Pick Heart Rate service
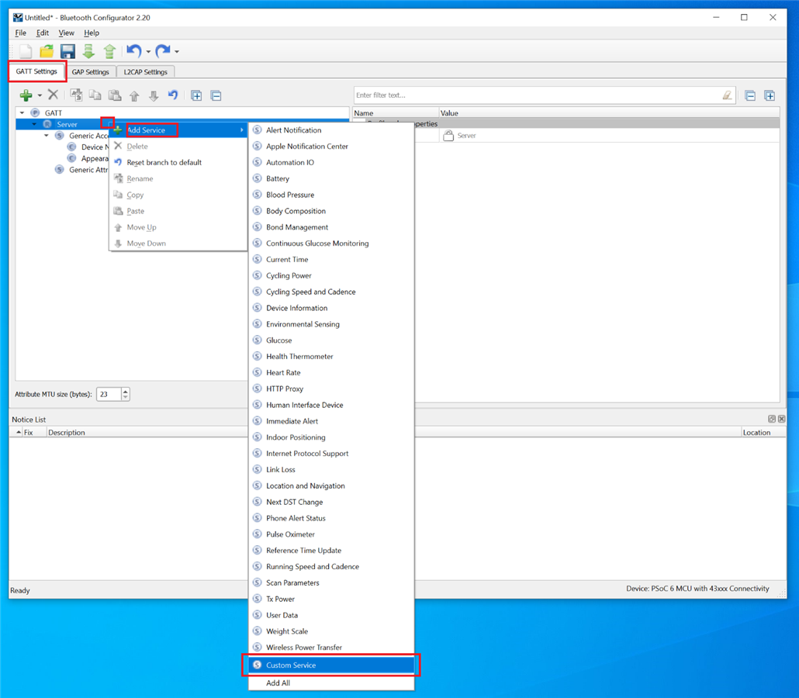This screenshot has width=799, height=698. 331,372
